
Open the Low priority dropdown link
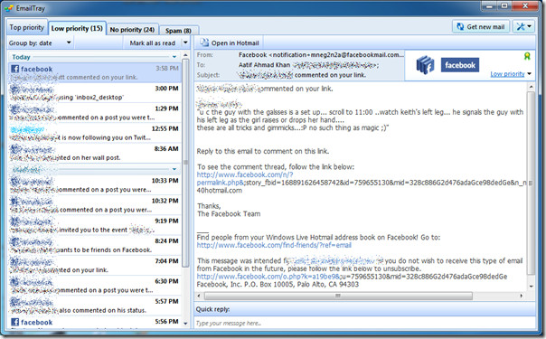pyautogui.click(x=511, y=74)
